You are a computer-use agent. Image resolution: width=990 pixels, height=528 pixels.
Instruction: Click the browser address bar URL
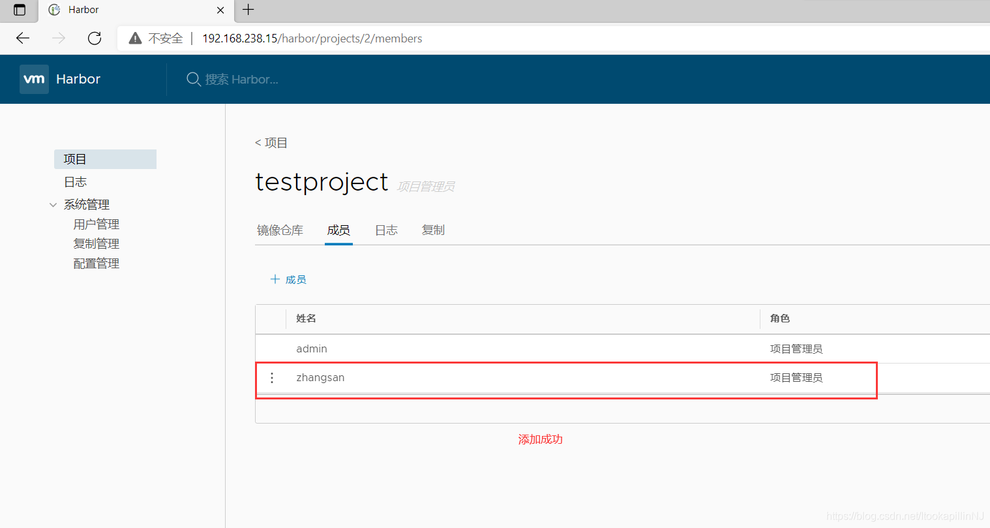click(x=312, y=39)
